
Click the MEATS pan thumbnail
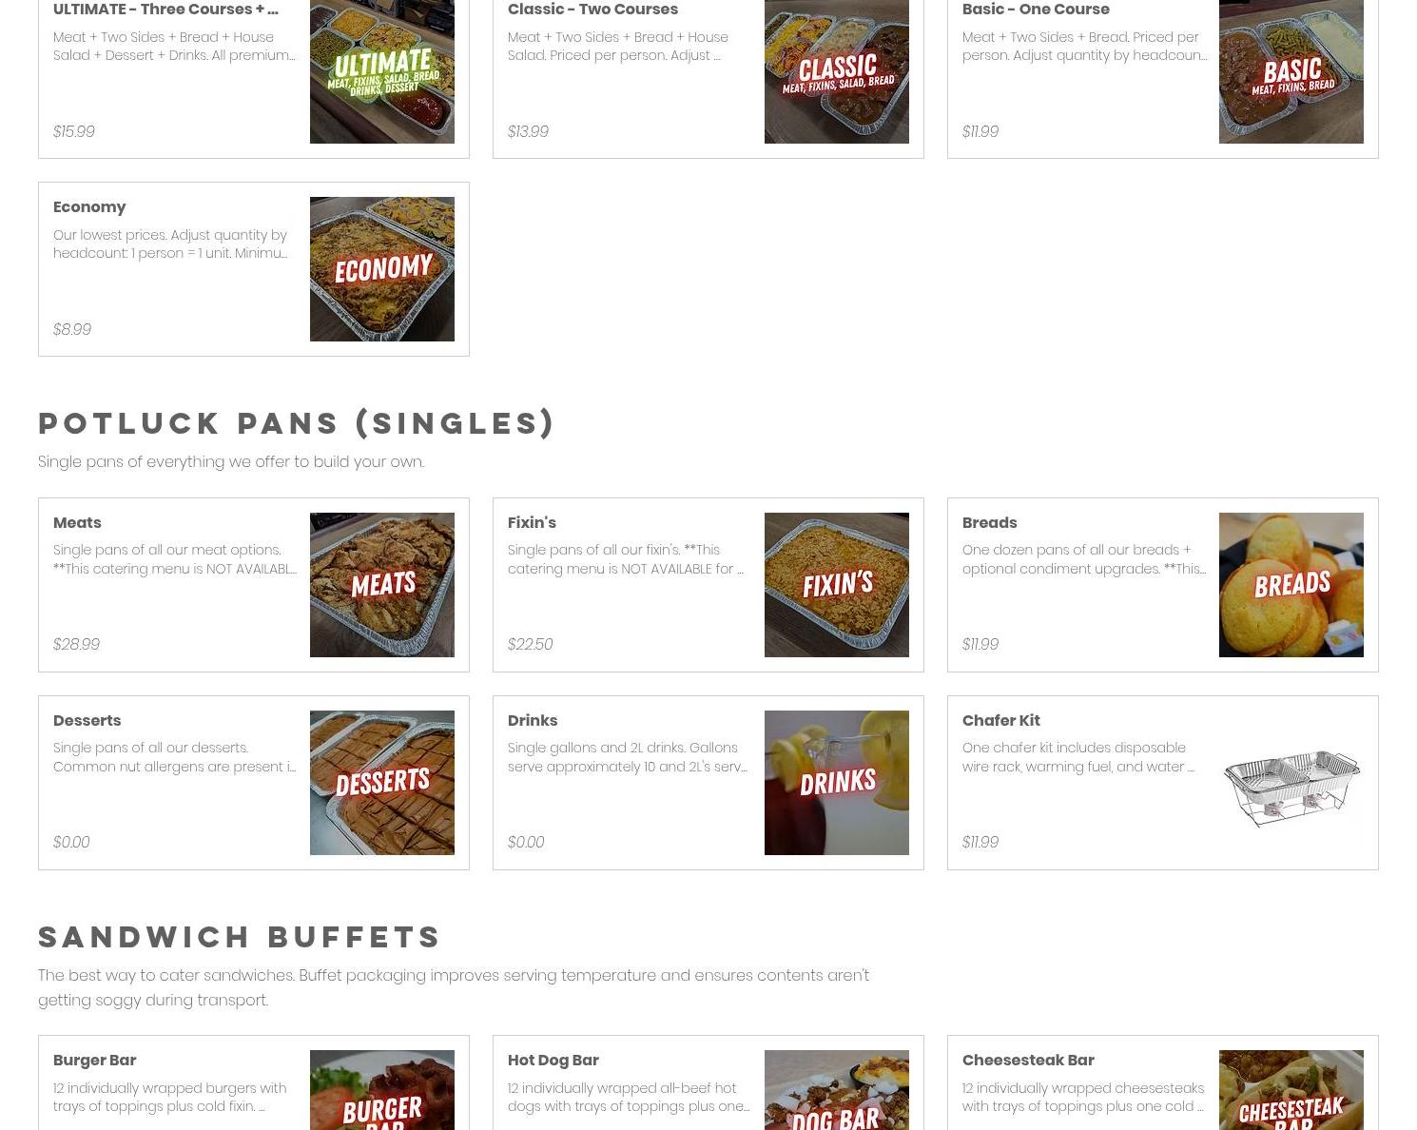[382, 585]
